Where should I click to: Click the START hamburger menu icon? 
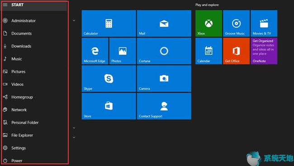[5, 5]
